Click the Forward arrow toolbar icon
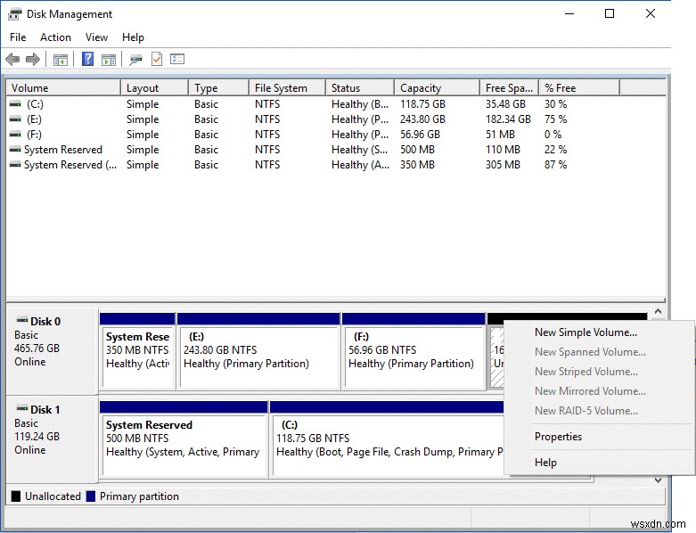The height and width of the screenshot is (533, 696). click(33, 59)
